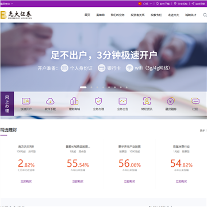The width and height of the screenshot is (207, 207).
Task: Click 立即购买 under 易基消费行业
Action: pyautogui.click(x=181, y=181)
